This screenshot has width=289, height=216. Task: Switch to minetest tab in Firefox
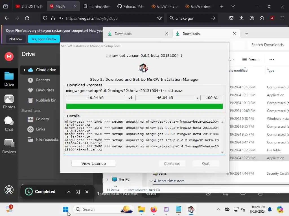point(97,6)
